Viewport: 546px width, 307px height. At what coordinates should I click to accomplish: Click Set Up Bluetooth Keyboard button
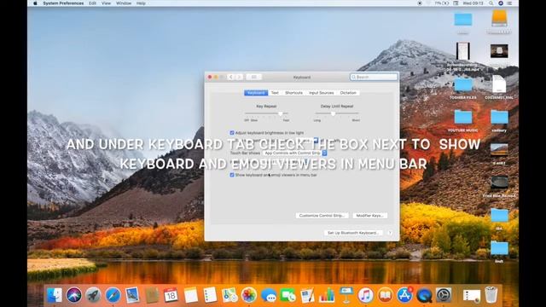(353, 233)
